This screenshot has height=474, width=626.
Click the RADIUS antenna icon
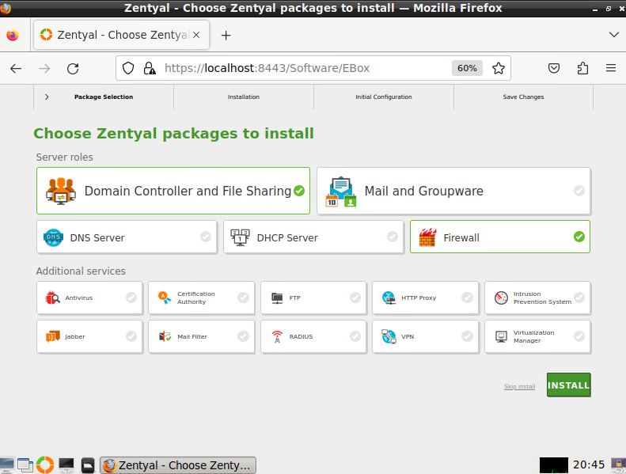click(x=277, y=336)
